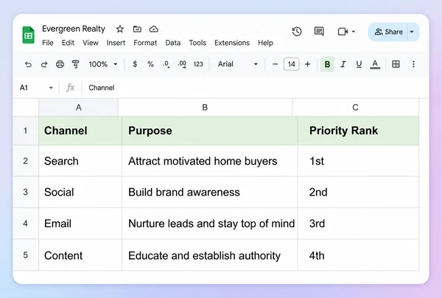Click the font size 14 field

291,64
